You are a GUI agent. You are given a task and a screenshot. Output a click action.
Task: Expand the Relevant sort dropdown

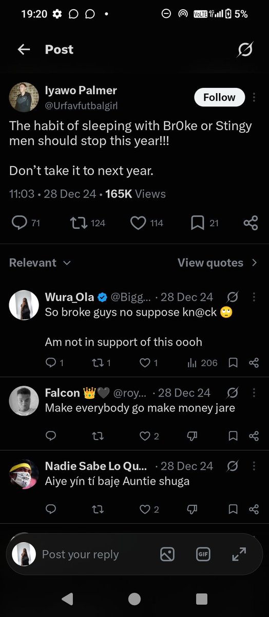point(40,263)
